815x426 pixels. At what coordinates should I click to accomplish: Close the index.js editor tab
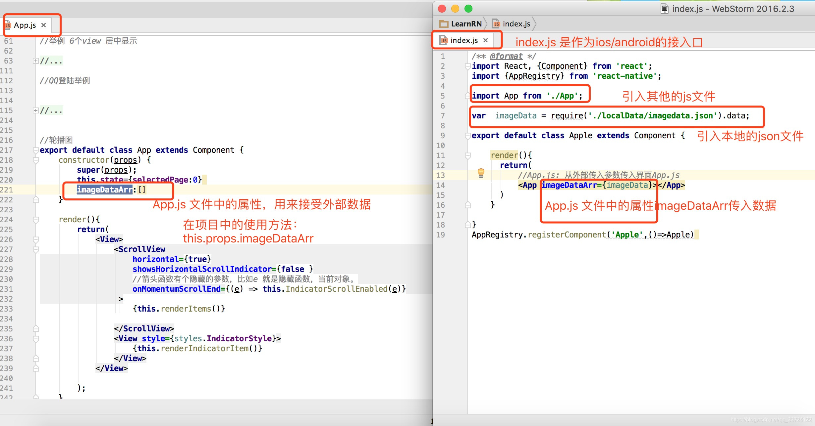click(x=485, y=40)
